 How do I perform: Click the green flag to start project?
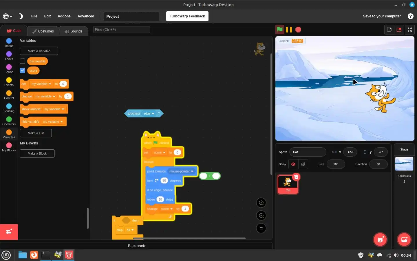(279, 29)
